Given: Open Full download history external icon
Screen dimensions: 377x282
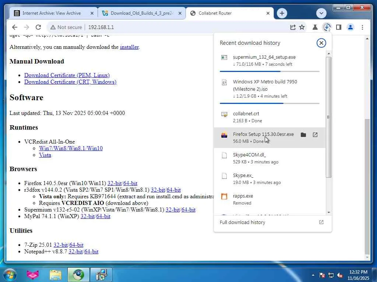Looking at the screenshot, I should pos(321,222).
